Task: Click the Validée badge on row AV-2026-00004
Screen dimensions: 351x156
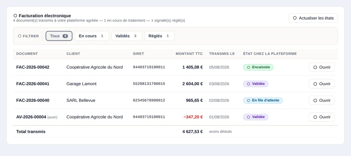Action: 256,117
